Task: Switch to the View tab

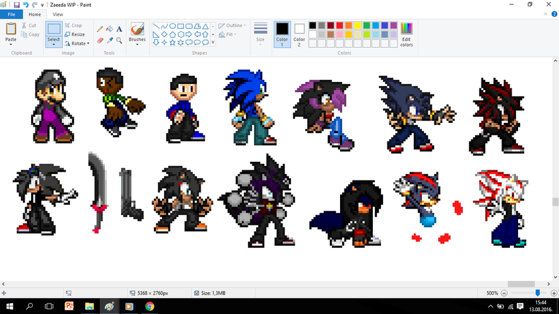Action: [58, 14]
